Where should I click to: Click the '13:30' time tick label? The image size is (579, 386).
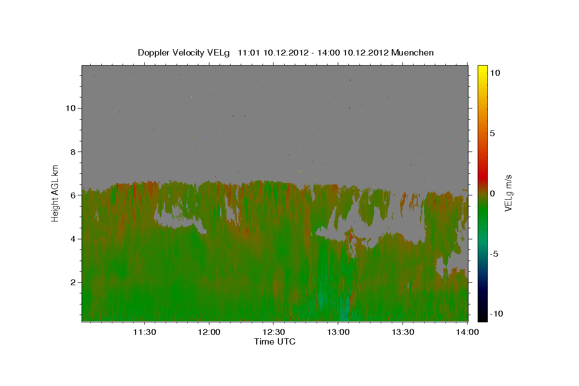403,332
